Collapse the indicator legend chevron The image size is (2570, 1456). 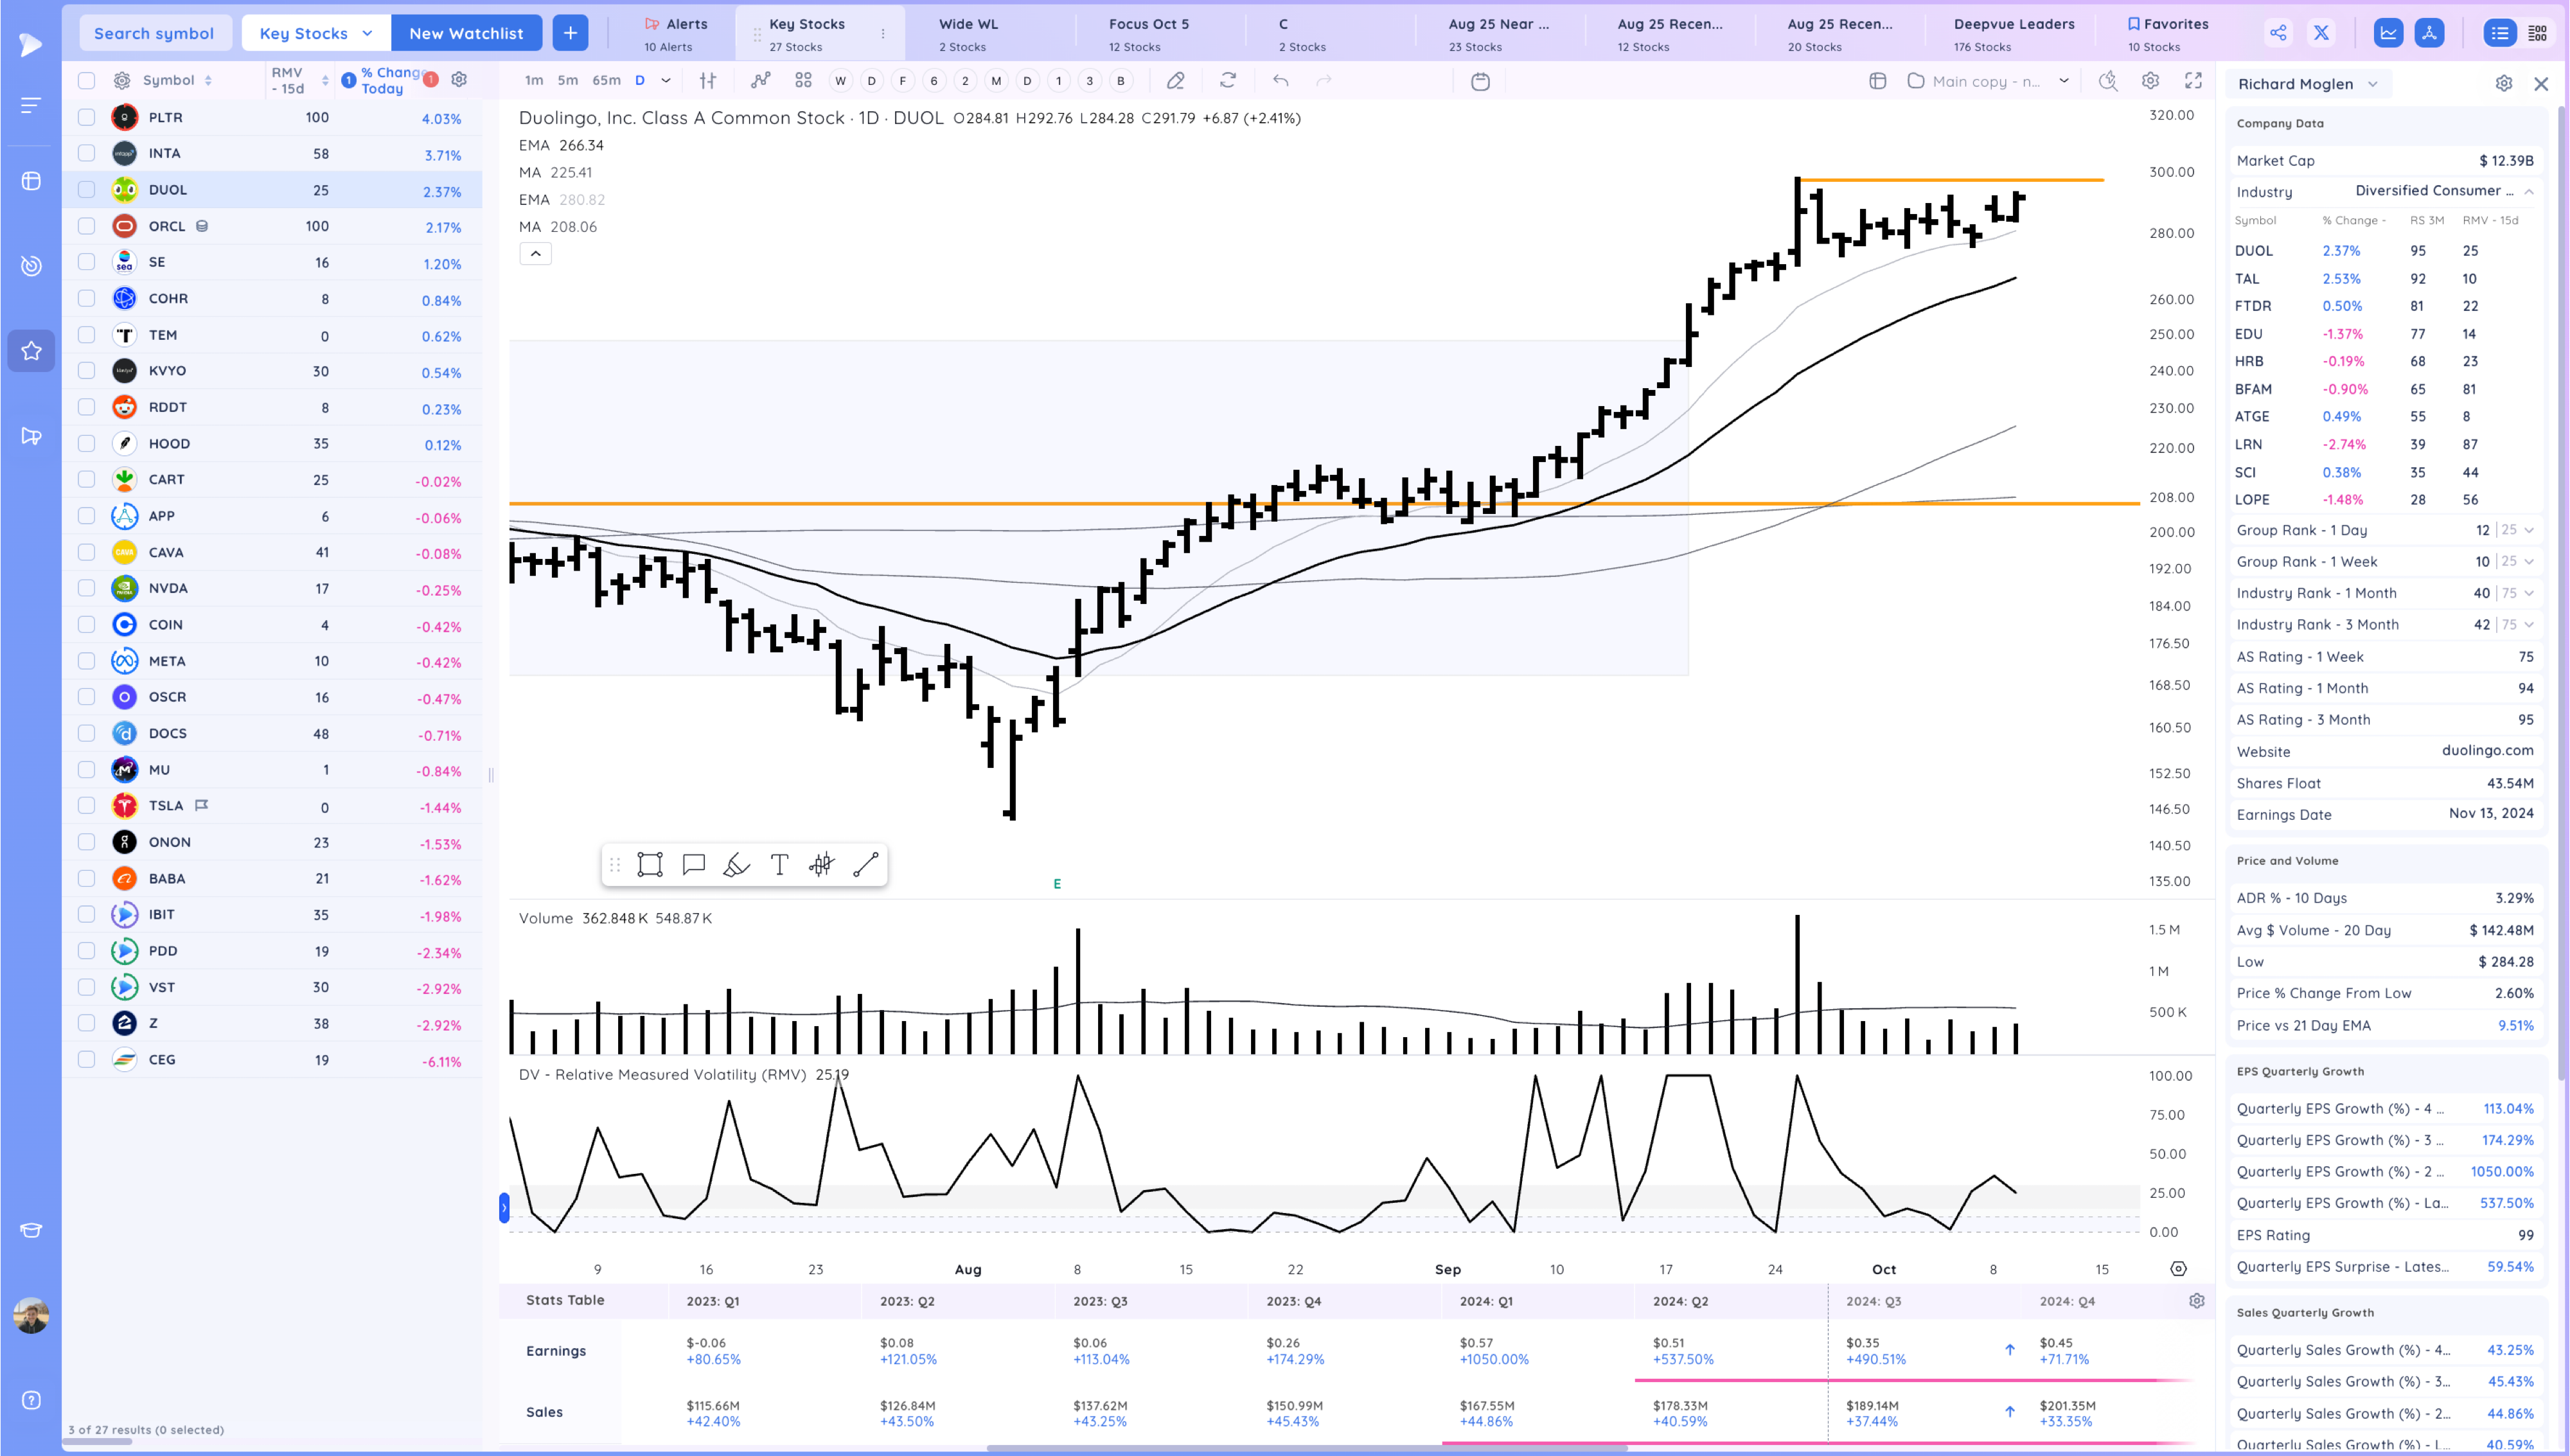click(x=536, y=254)
